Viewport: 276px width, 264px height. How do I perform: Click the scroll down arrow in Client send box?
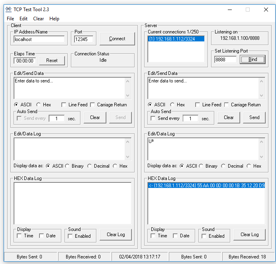point(127,96)
